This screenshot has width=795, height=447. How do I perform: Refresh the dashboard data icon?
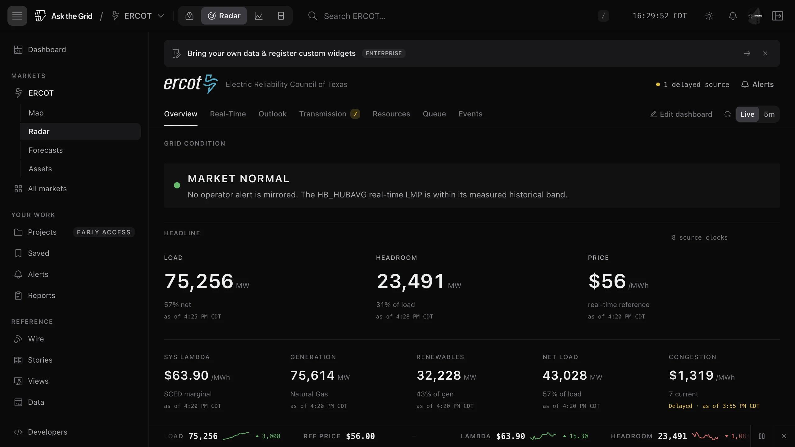pyautogui.click(x=728, y=114)
